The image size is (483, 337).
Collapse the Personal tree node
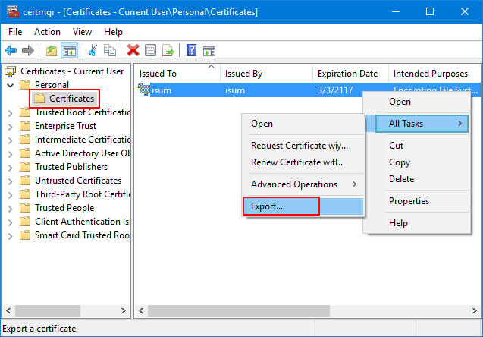(x=10, y=85)
